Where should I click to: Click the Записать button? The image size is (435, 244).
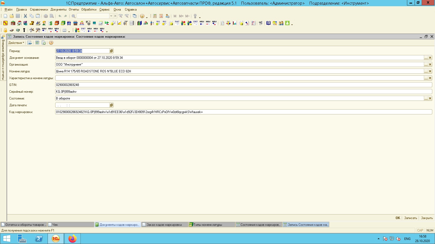click(411, 218)
